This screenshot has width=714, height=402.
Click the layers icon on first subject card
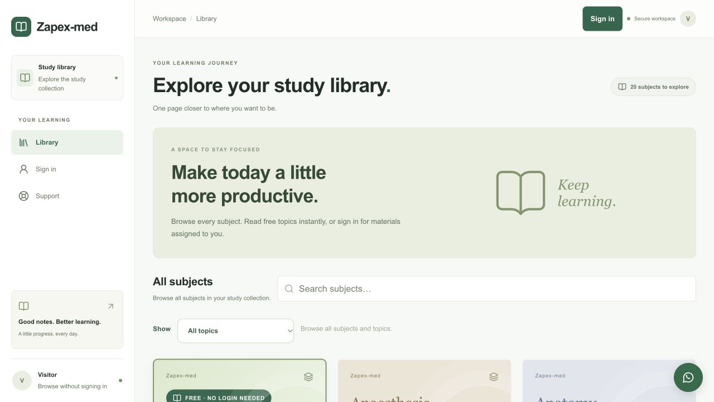pyautogui.click(x=308, y=377)
